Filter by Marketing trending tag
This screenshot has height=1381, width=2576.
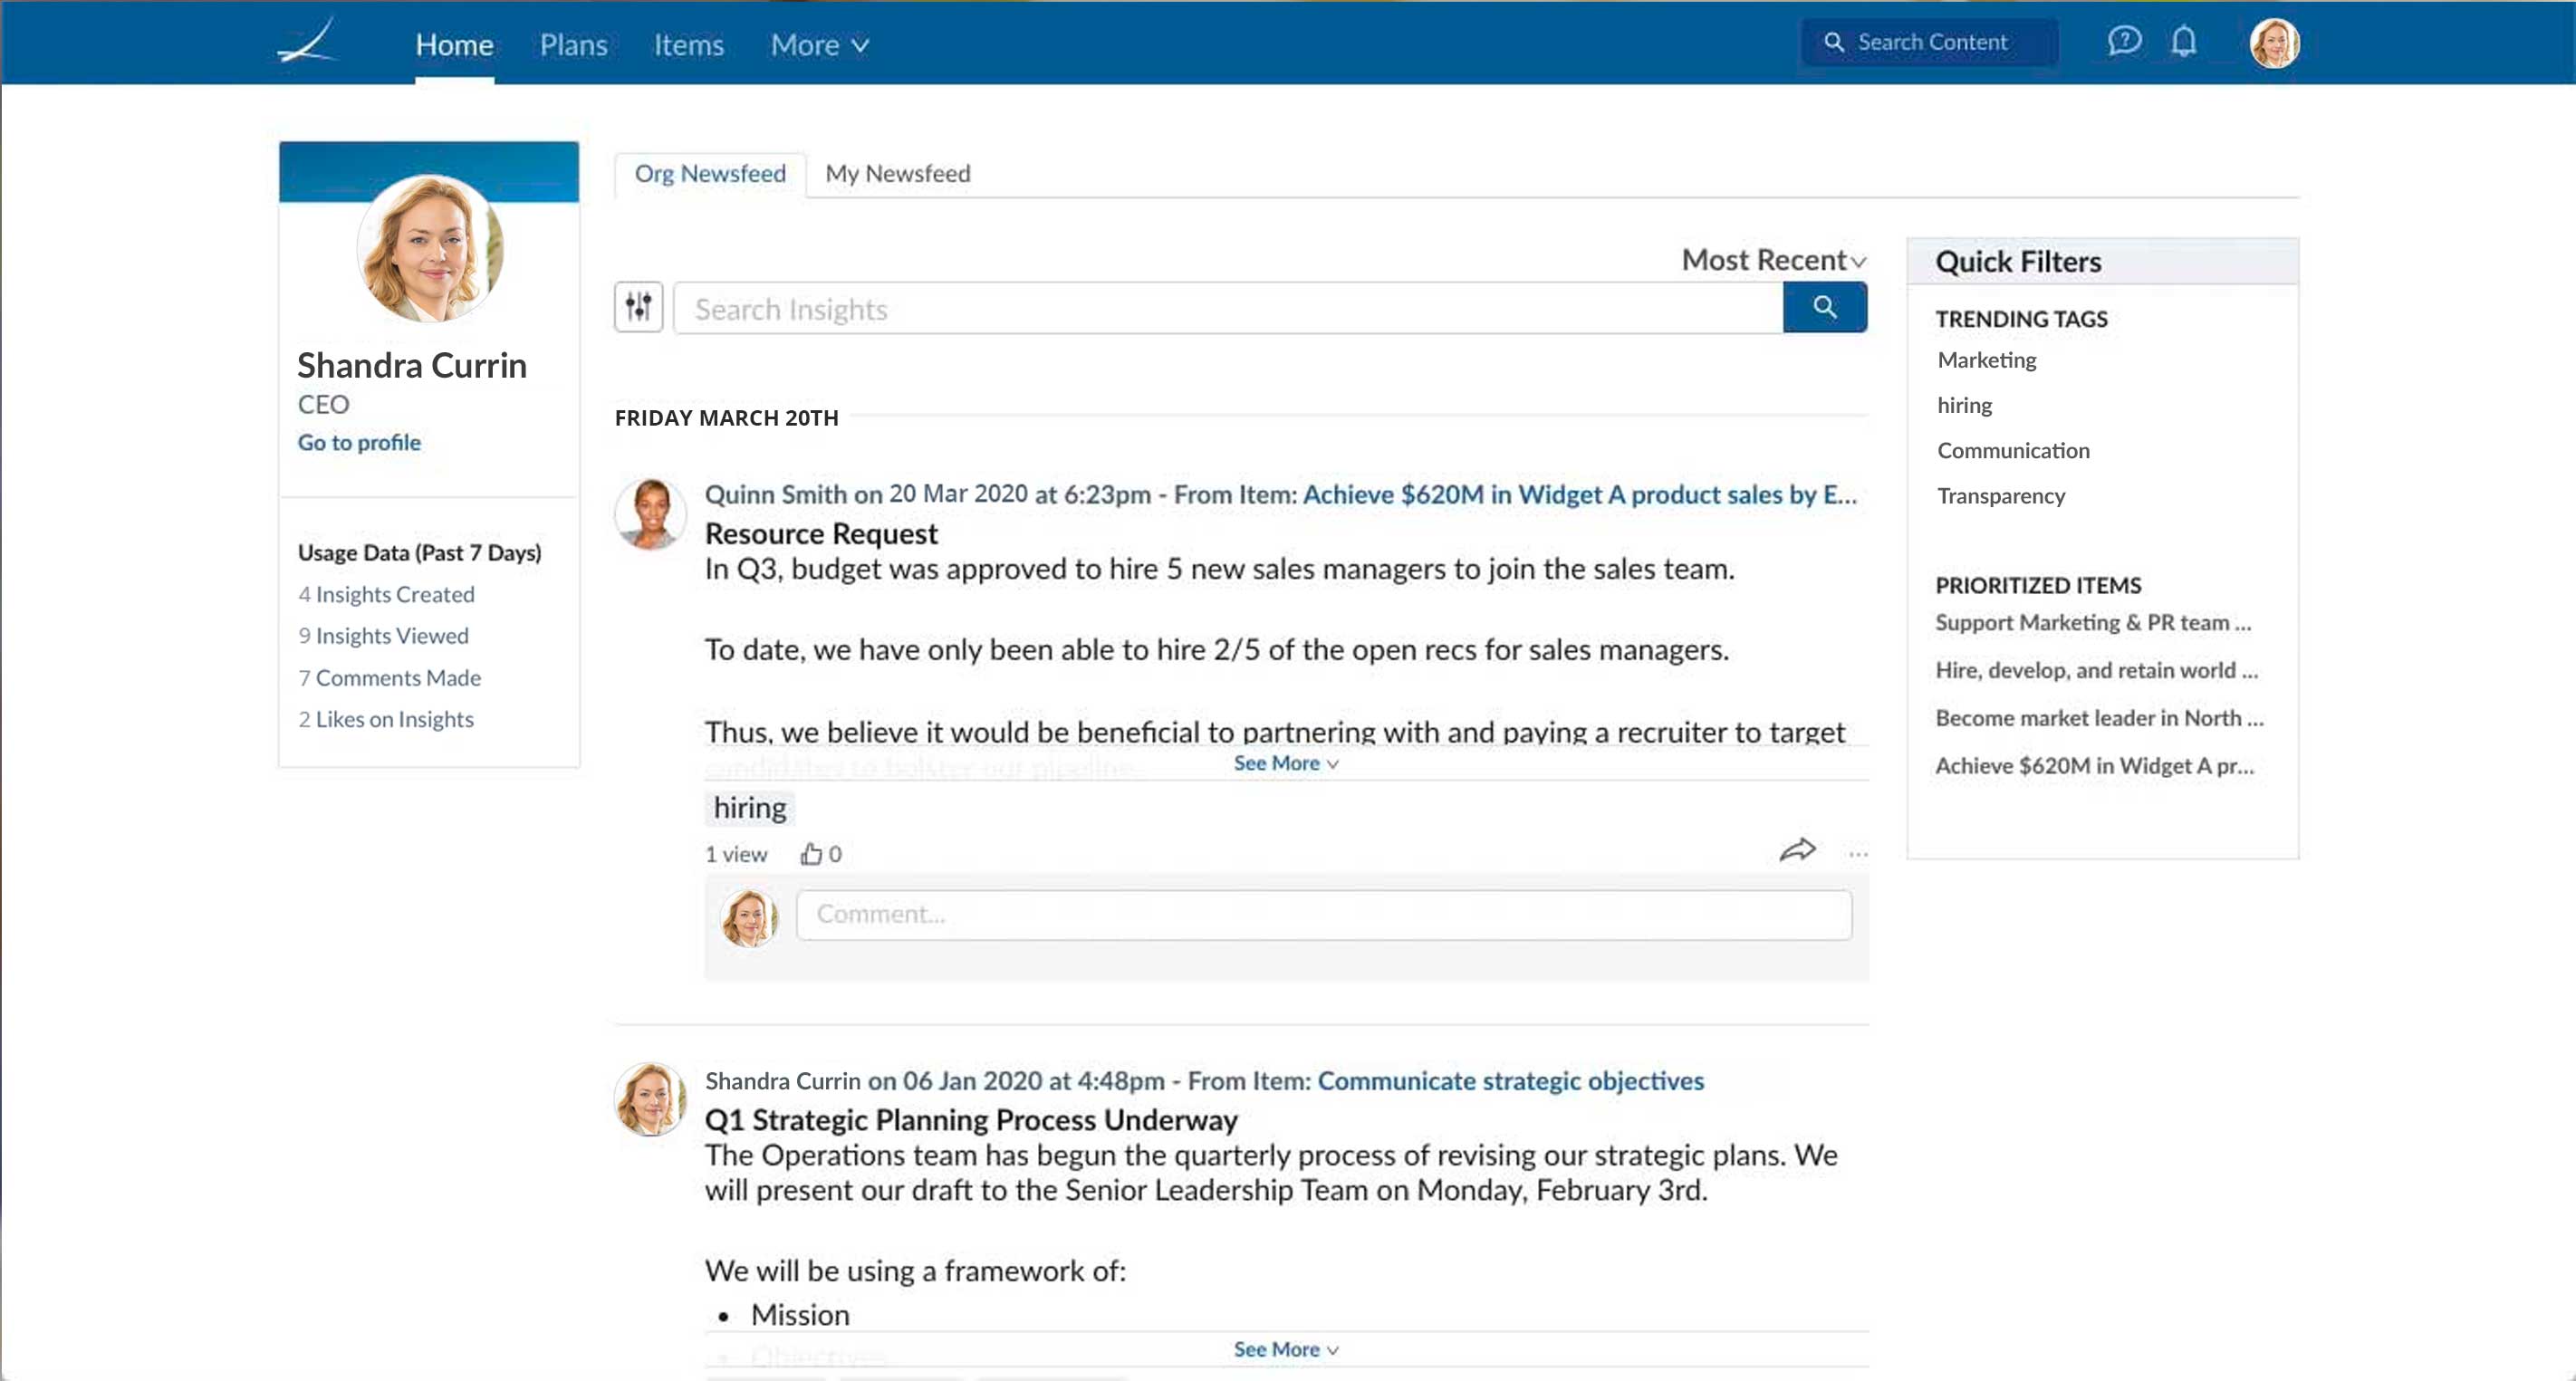pos(1986,360)
